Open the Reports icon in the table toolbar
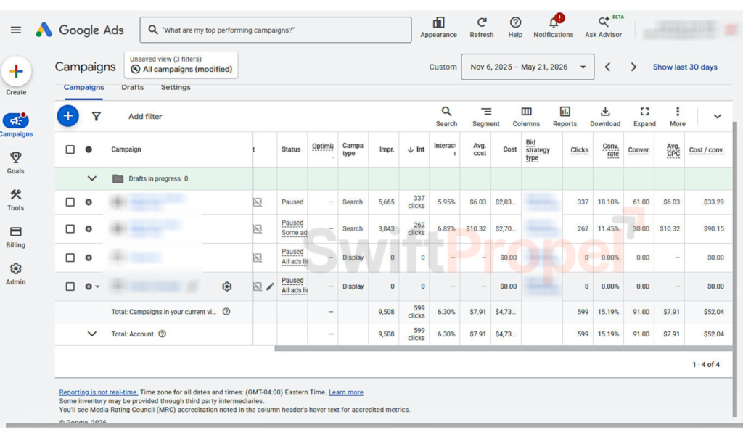 click(x=565, y=111)
